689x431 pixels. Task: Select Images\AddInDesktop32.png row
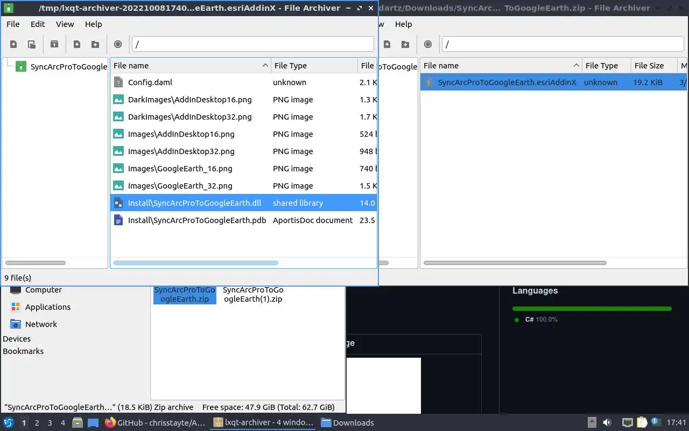(244, 151)
